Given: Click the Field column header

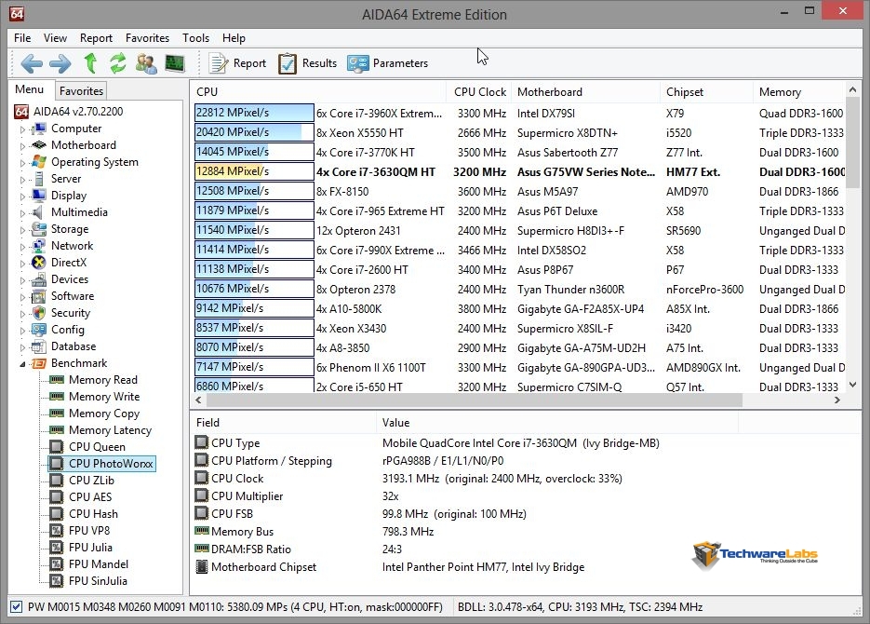Looking at the screenshot, I should tap(284, 423).
